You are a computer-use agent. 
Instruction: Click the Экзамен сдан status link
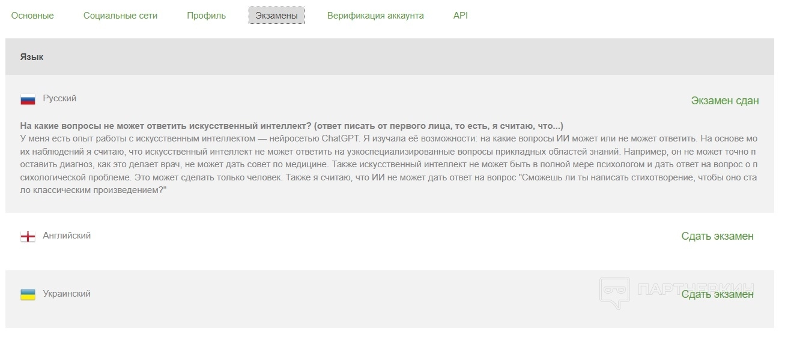click(x=724, y=101)
